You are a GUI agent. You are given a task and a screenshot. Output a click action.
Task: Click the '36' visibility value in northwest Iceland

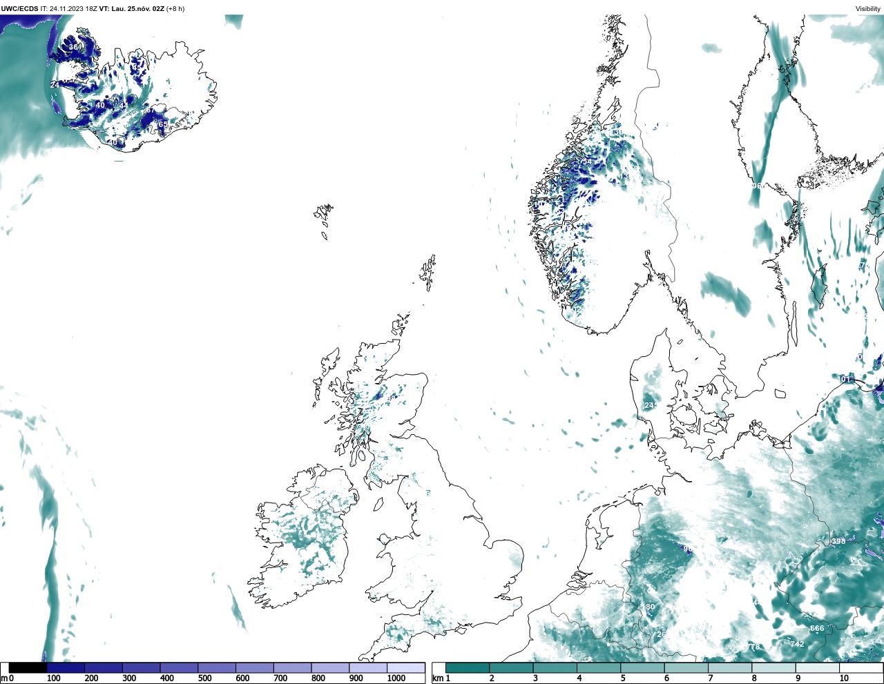click(73, 48)
